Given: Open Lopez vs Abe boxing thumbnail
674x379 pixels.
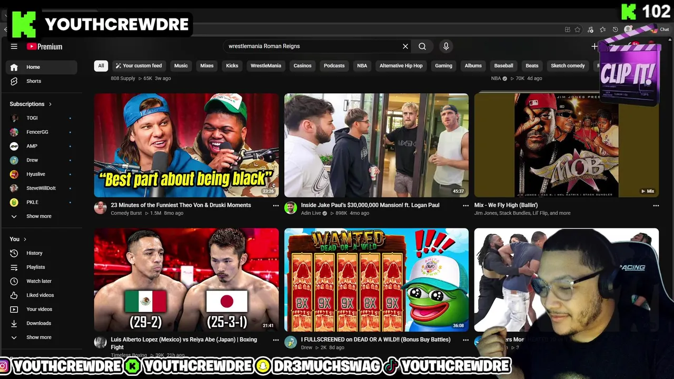Looking at the screenshot, I should [186, 280].
